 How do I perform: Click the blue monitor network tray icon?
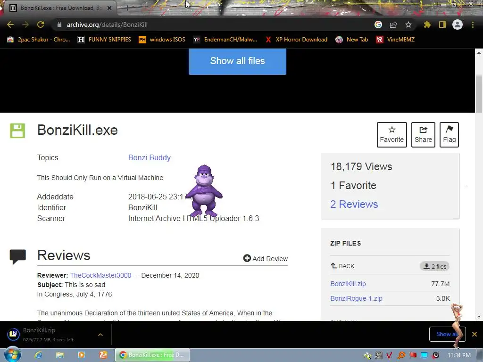(x=424, y=355)
